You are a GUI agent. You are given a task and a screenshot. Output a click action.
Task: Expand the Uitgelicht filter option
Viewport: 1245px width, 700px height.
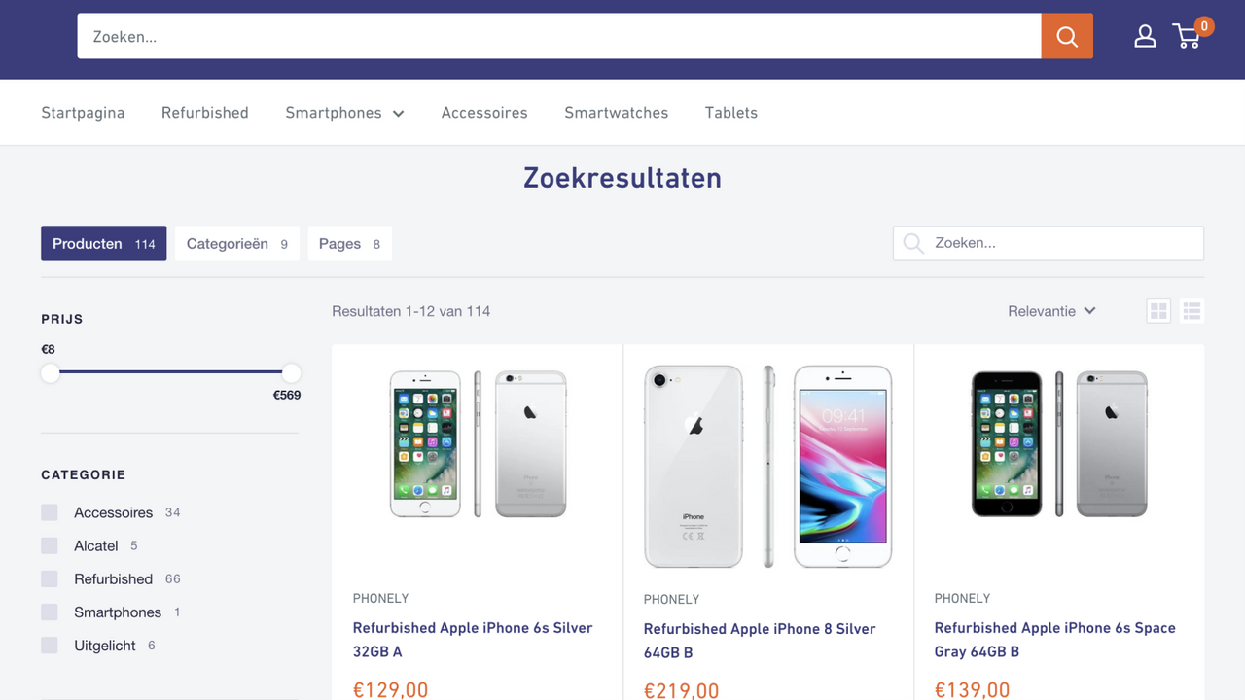[50, 645]
